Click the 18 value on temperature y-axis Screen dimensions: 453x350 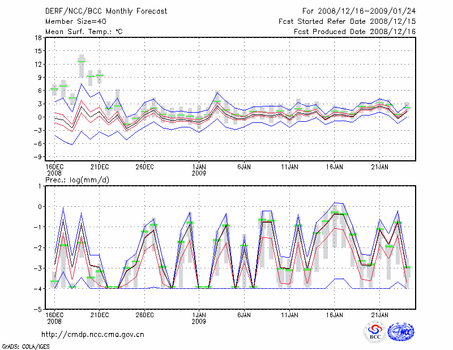point(37,38)
